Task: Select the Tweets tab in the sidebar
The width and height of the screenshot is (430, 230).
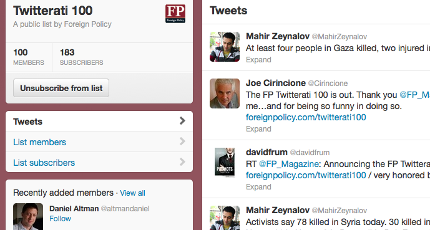Action: tap(99, 122)
